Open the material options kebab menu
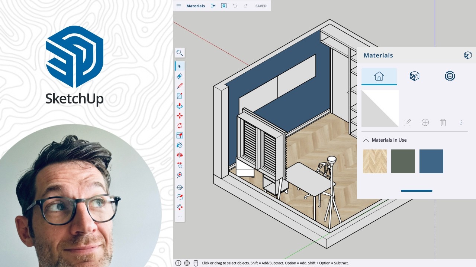This screenshot has height=267, width=476. (461, 122)
